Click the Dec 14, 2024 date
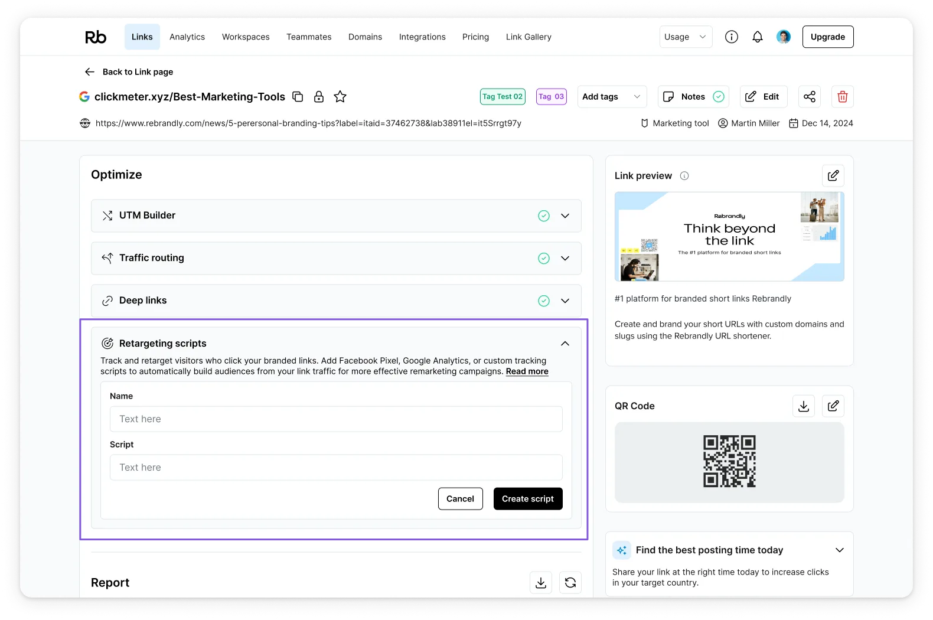The width and height of the screenshot is (933, 620). (x=827, y=123)
